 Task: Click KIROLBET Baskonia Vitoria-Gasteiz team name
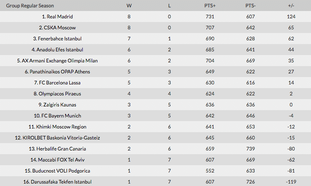[x=57, y=138]
